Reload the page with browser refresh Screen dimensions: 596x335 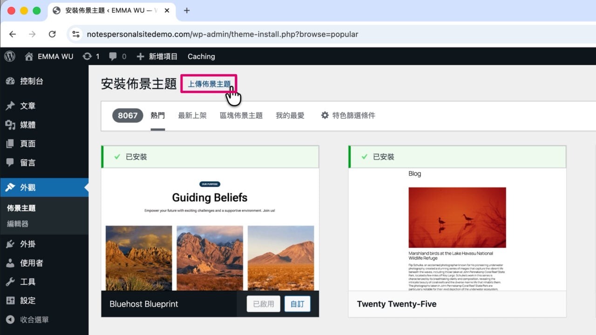pos(52,34)
